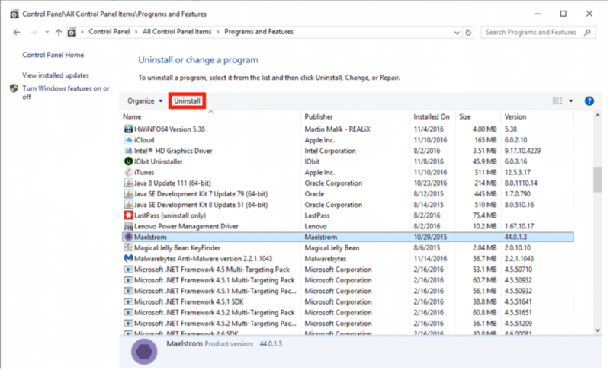This screenshot has height=370, width=610.
Task: Select the iCloud row
Action: pyautogui.click(x=348, y=140)
